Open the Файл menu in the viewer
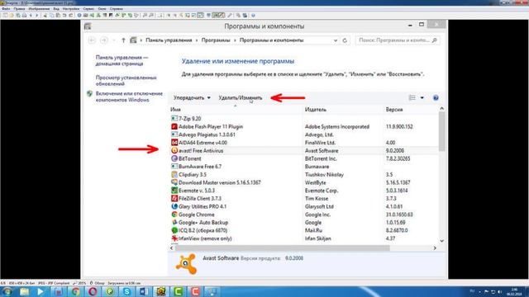The width and height of the screenshot is (529, 297). (x=6, y=9)
